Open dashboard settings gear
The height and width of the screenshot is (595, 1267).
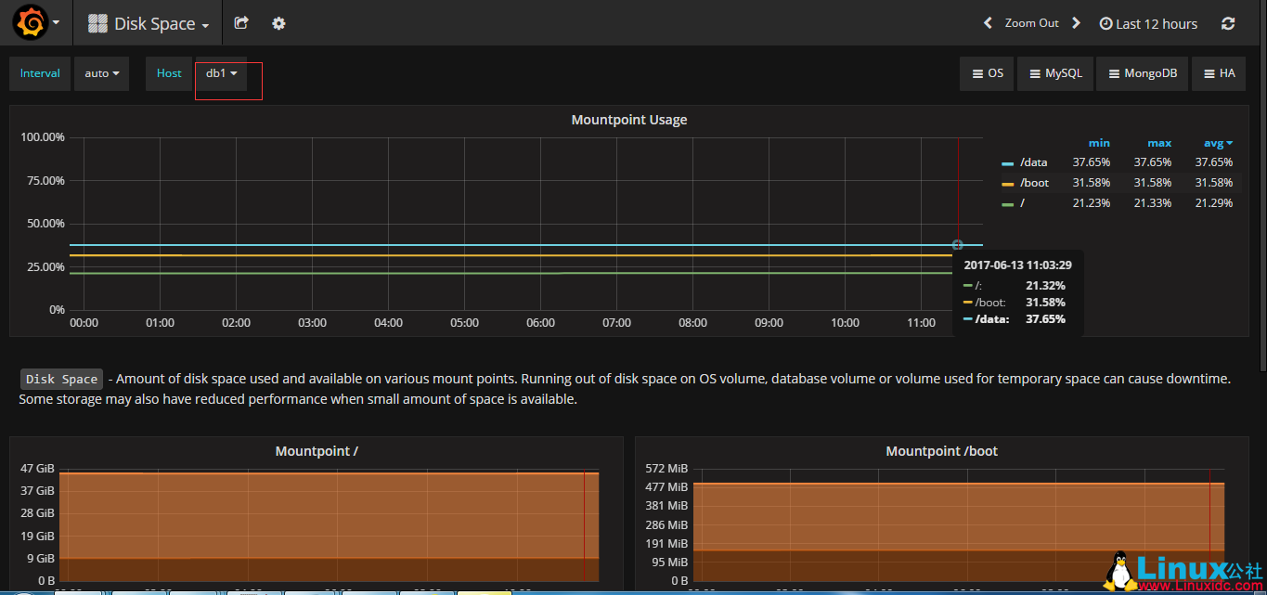(278, 22)
